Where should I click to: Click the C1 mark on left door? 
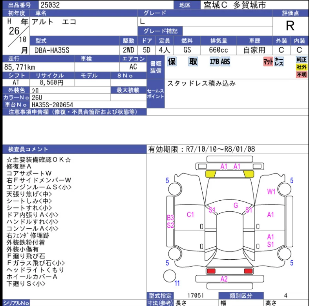[190, 214]
